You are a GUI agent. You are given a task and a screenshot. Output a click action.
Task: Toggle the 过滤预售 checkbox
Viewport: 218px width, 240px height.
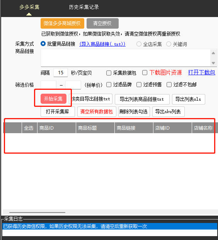pyautogui.click(x=139, y=84)
